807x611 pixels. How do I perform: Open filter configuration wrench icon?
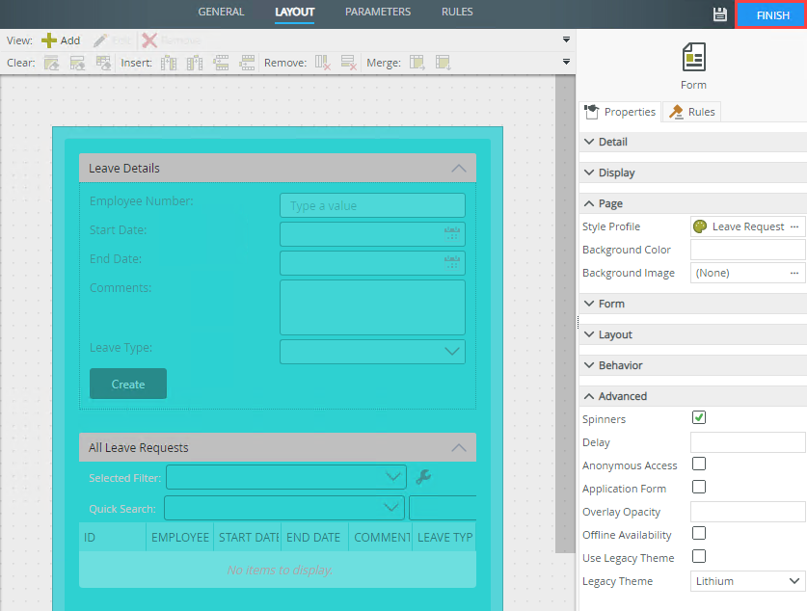pos(422,477)
